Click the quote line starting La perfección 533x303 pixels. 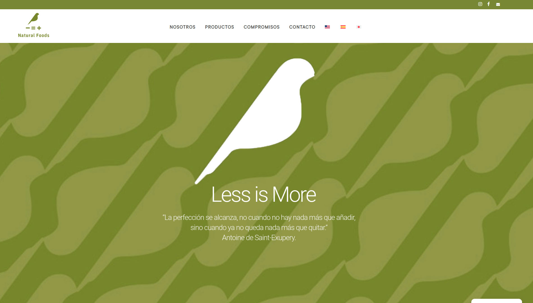tap(259, 217)
